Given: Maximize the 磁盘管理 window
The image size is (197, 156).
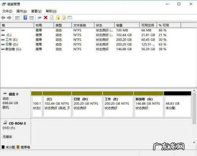Looking at the screenshot, I should coord(179,4).
